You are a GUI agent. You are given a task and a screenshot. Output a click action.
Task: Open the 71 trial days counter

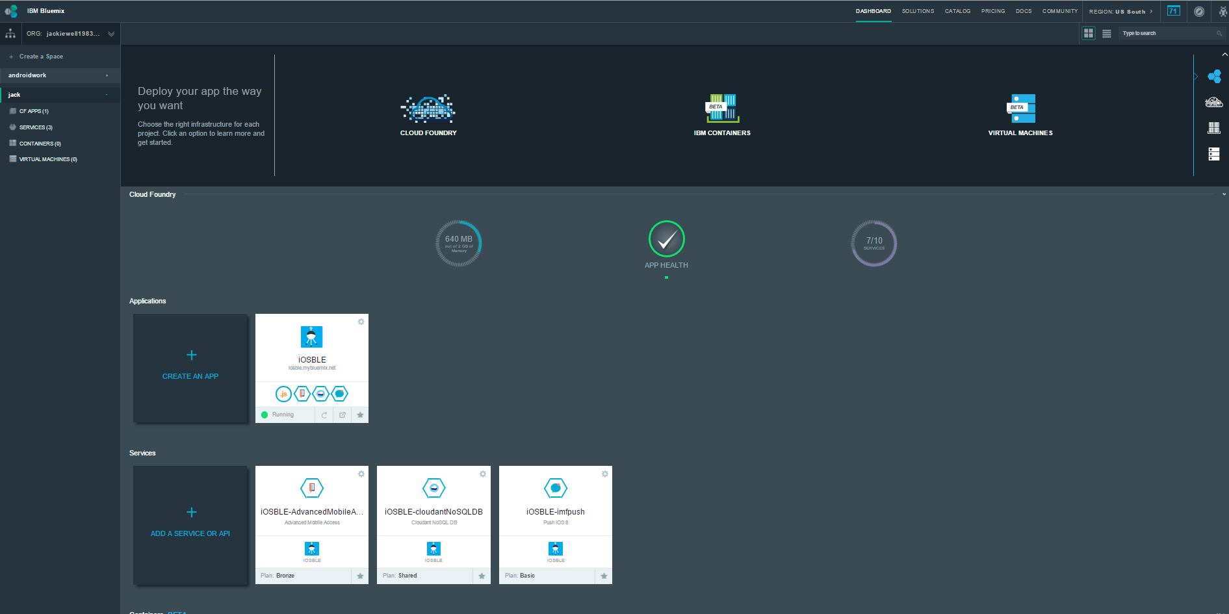pyautogui.click(x=1173, y=11)
